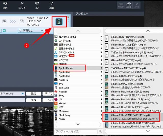Expand arrow next to 最近使ったファイル

[x=101, y=37]
